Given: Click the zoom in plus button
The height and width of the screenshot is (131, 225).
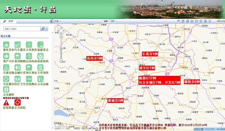Looking at the screenshot, I should tap(61, 37).
